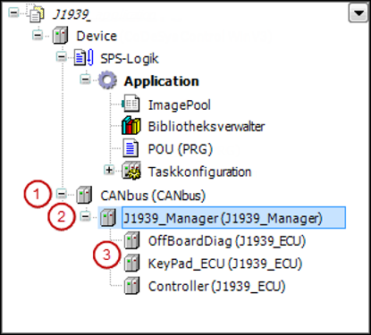Click the Controller ECU icon
Image resolution: width=371 pixels, height=335 pixels.
[131, 286]
